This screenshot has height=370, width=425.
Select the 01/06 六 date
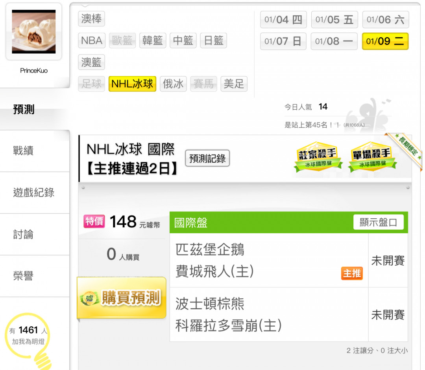[385, 20]
